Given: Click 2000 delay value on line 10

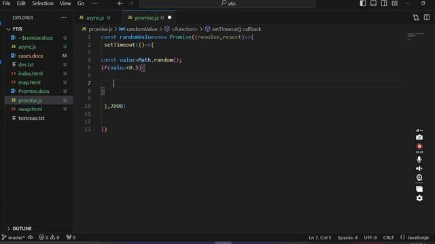Looking at the screenshot, I should pos(116,106).
